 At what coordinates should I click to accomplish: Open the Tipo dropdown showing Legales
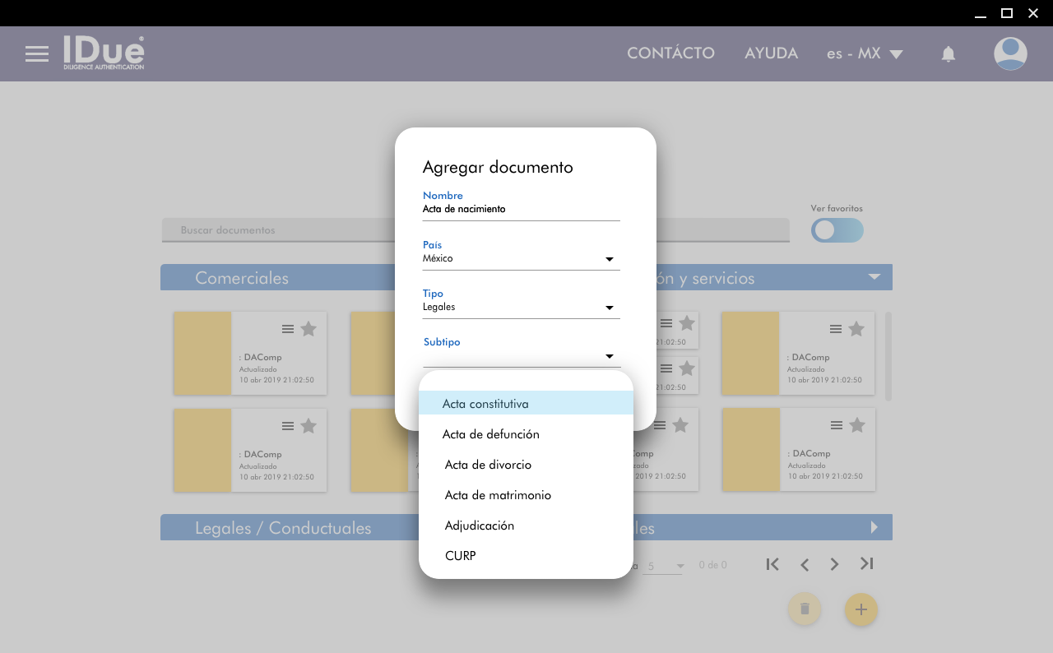pyautogui.click(x=521, y=308)
